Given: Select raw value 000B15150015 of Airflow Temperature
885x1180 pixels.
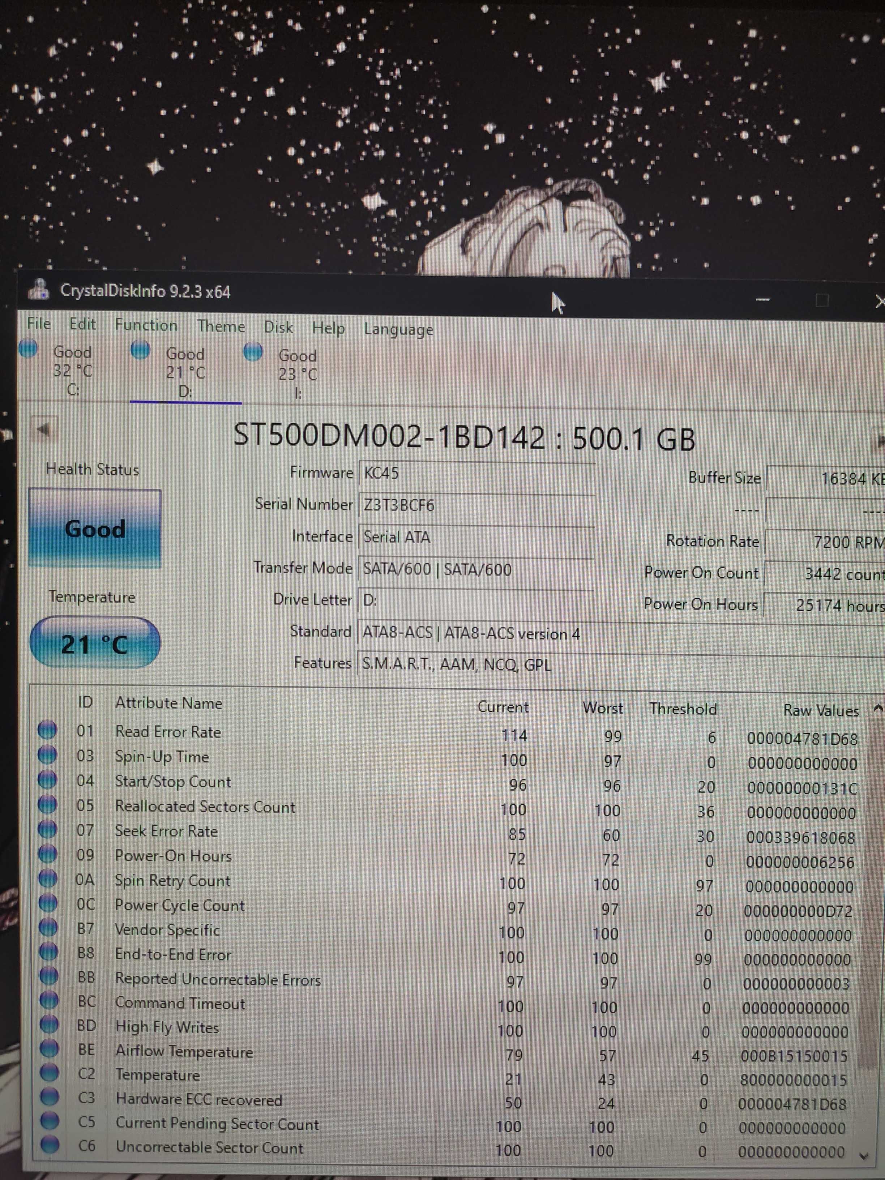Looking at the screenshot, I should click(x=794, y=1056).
